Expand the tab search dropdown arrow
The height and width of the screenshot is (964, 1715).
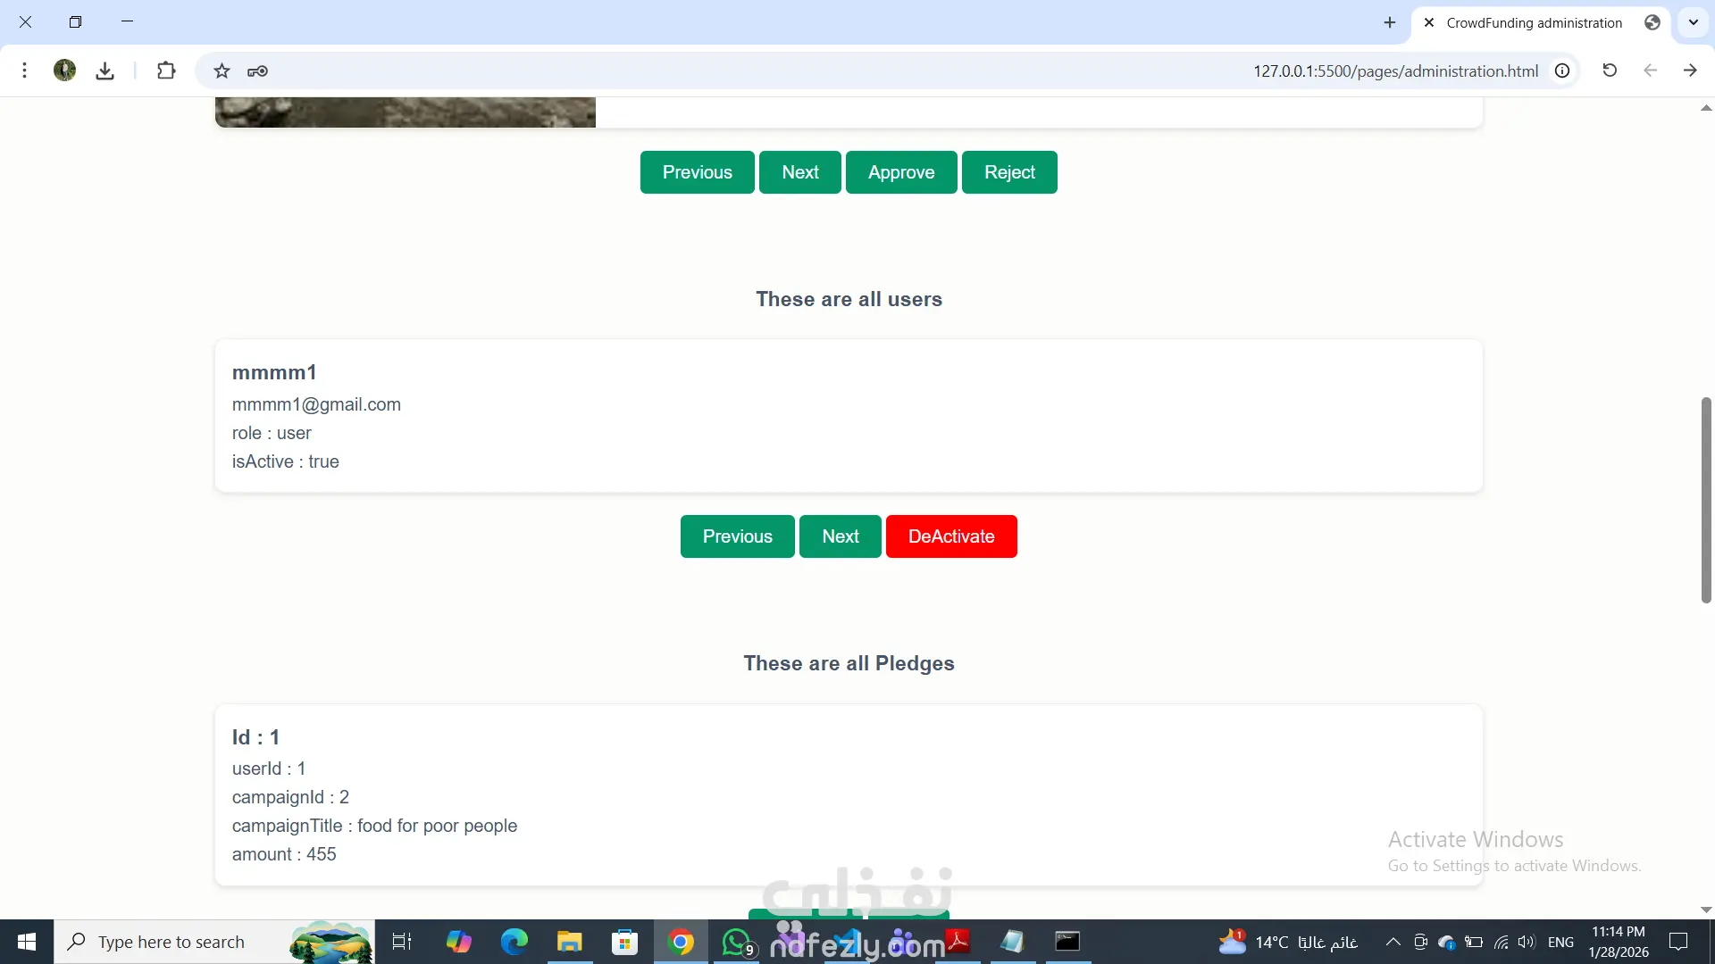(1693, 22)
